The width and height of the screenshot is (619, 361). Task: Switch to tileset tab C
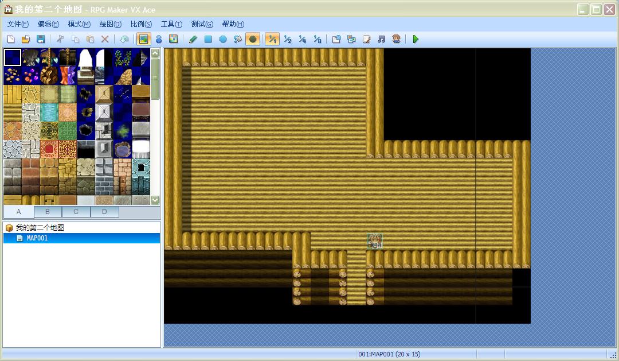click(76, 212)
